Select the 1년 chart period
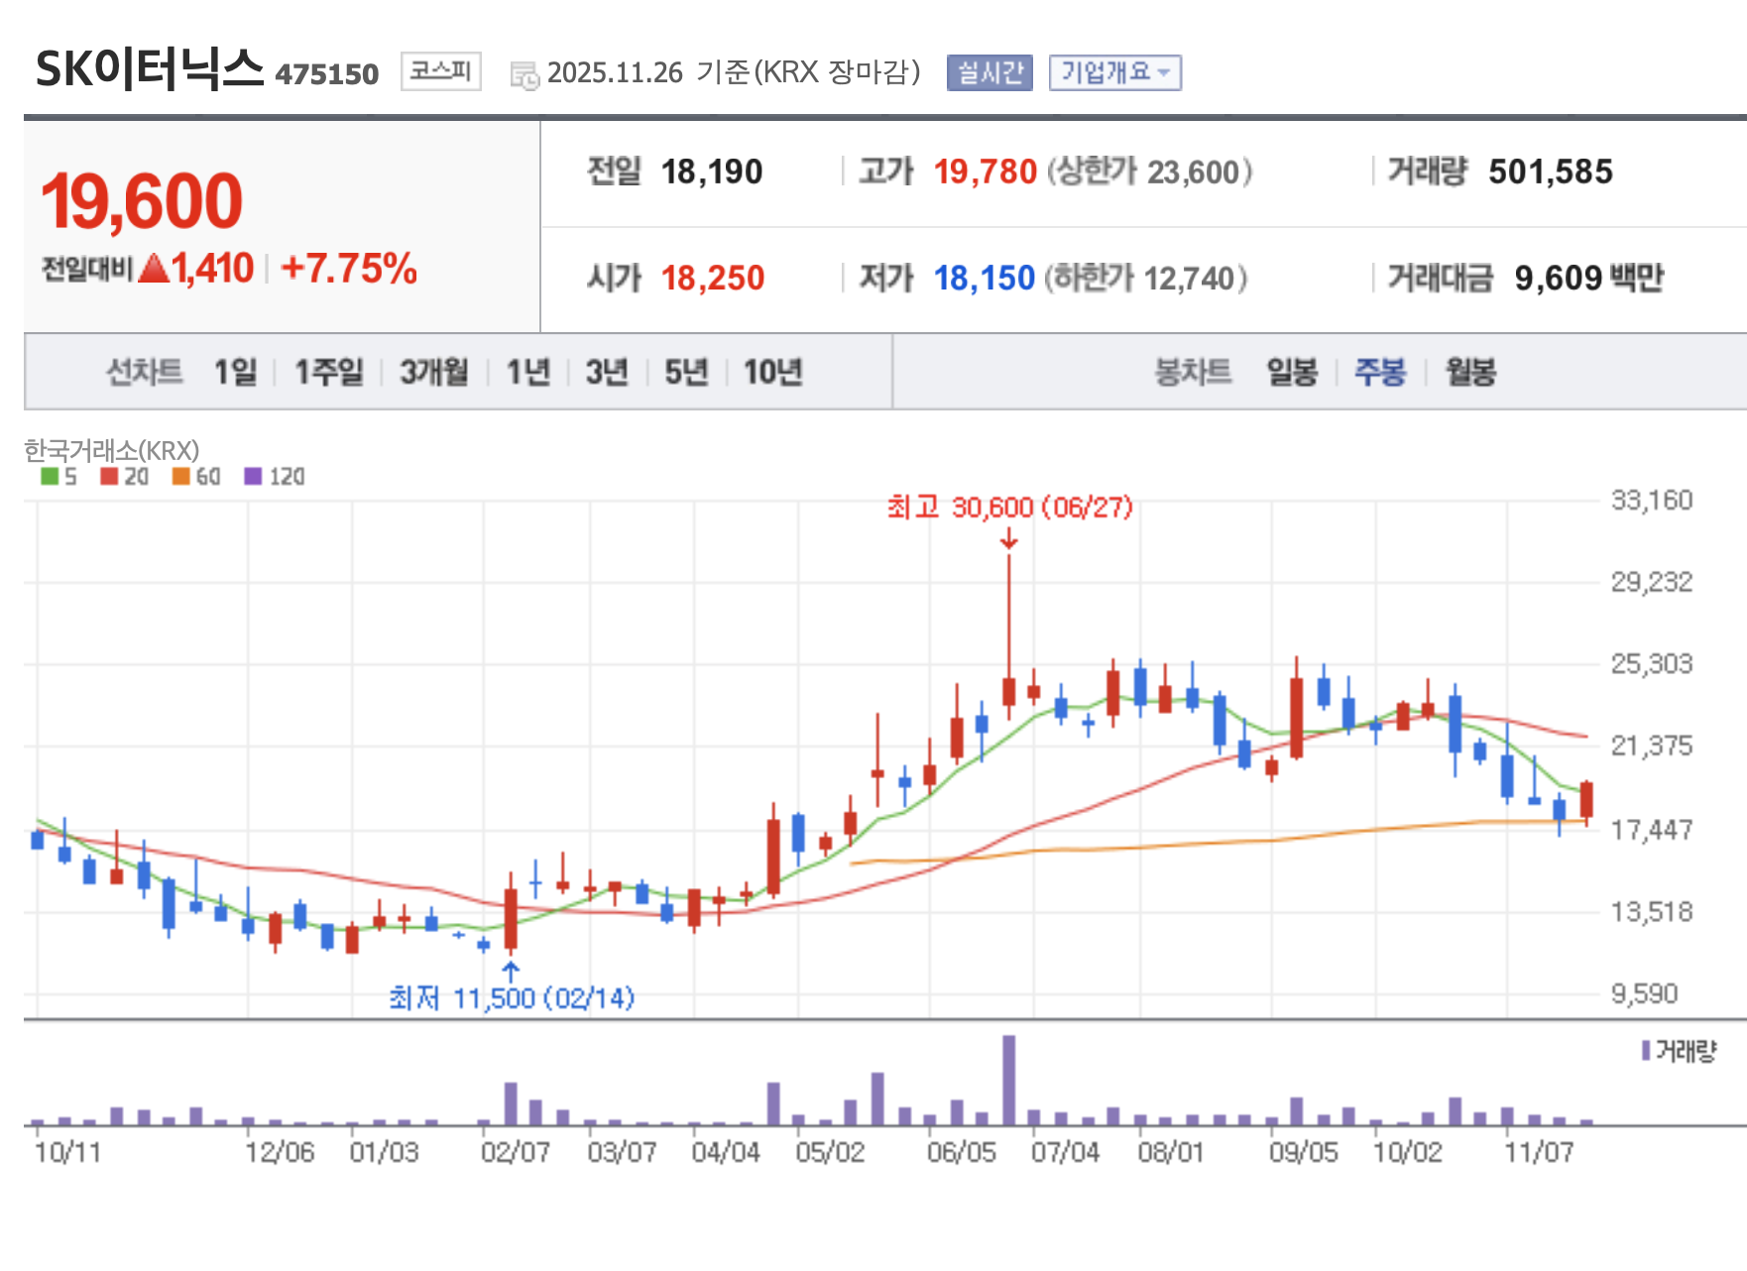 [528, 372]
